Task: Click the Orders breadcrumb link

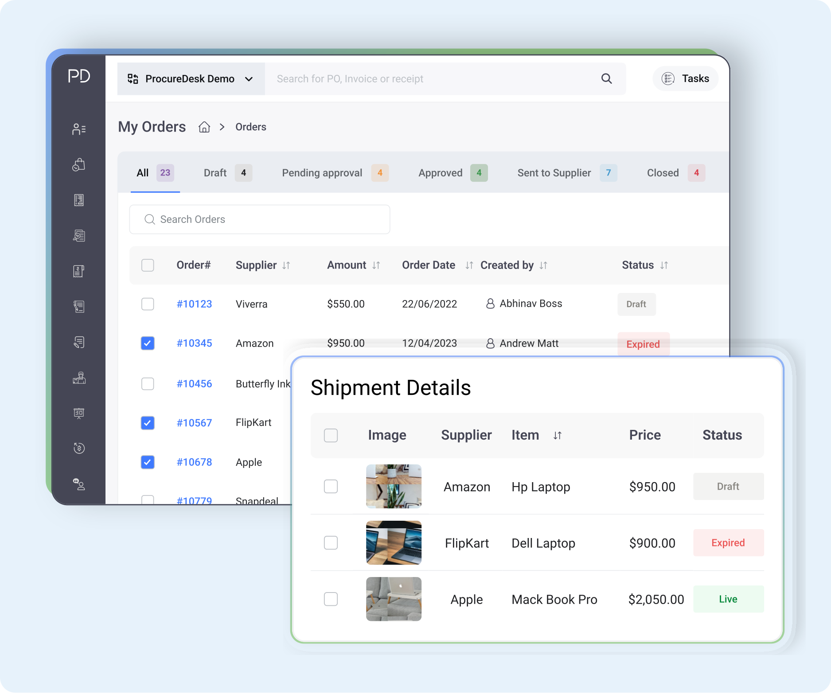Action: (x=251, y=127)
